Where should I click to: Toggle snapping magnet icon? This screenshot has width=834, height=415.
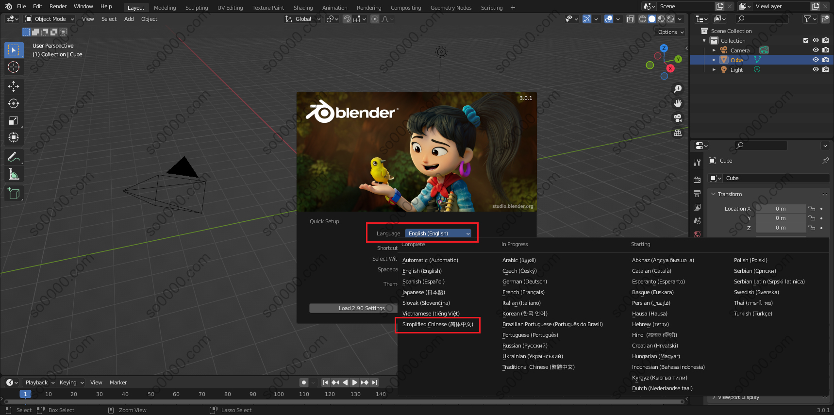[x=347, y=19]
